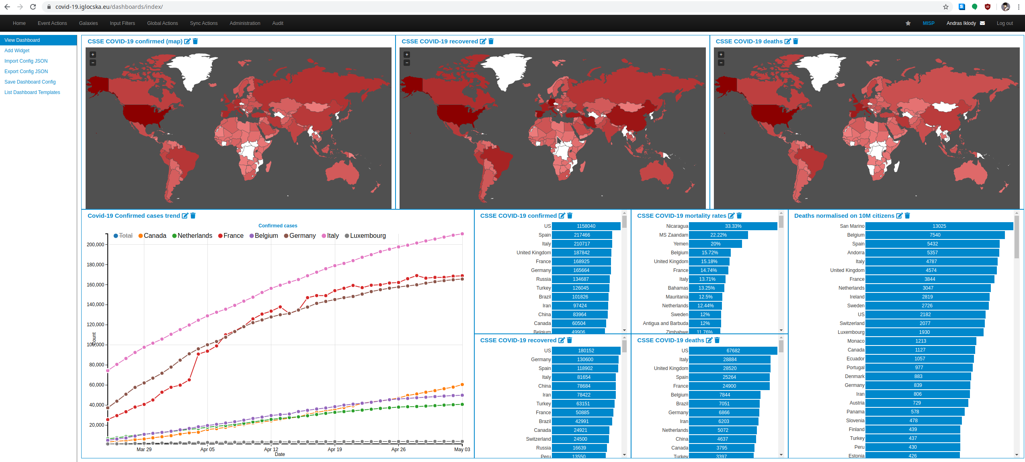The width and height of the screenshot is (1025, 462).
Task: Zoom in on the confirmed cases map
Action: (93, 55)
